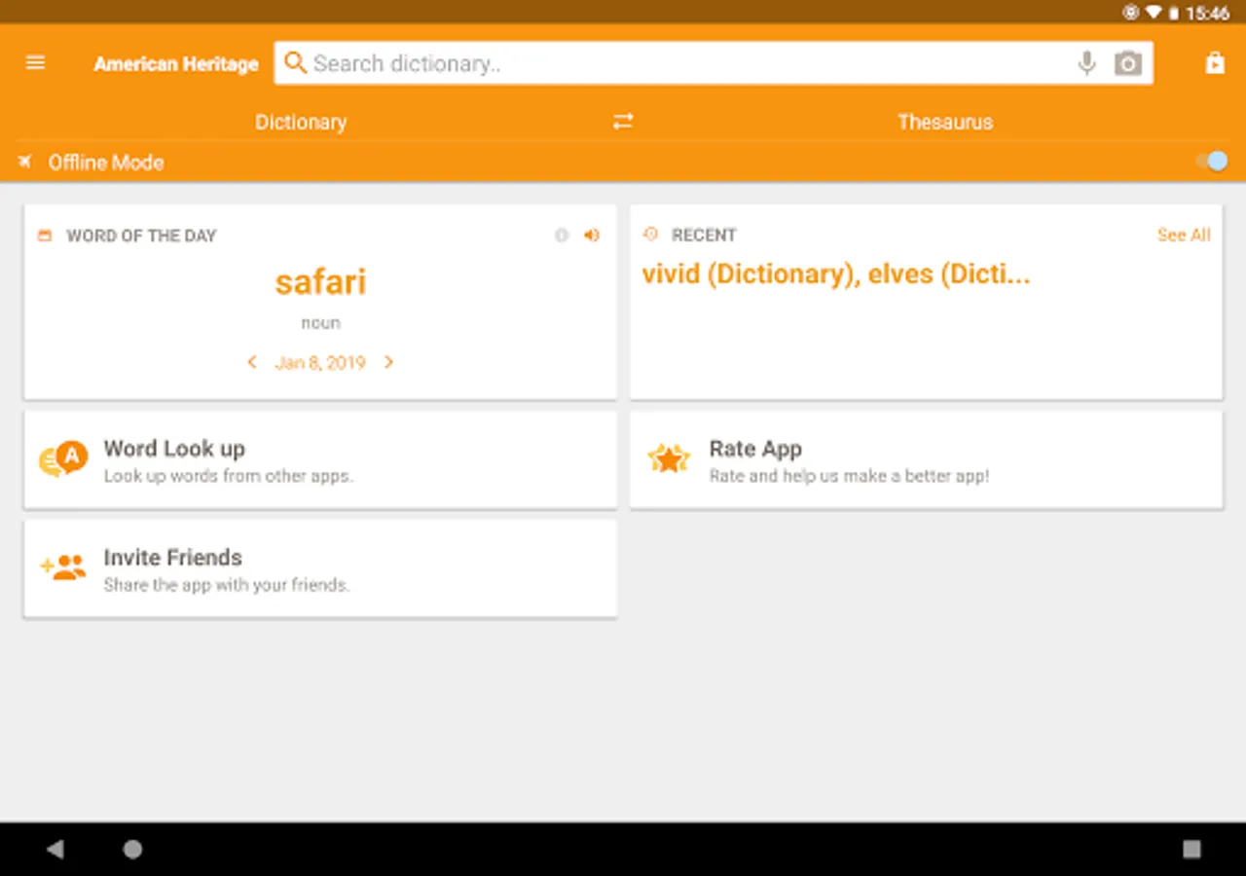1246x876 pixels.
Task: Tap the date Jan 8, 2019
Action: 320,362
